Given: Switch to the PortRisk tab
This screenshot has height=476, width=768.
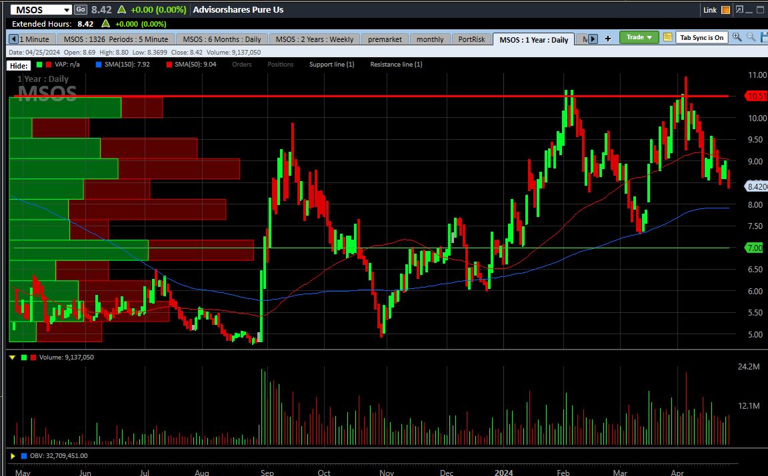Looking at the screenshot, I should point(472,39).
